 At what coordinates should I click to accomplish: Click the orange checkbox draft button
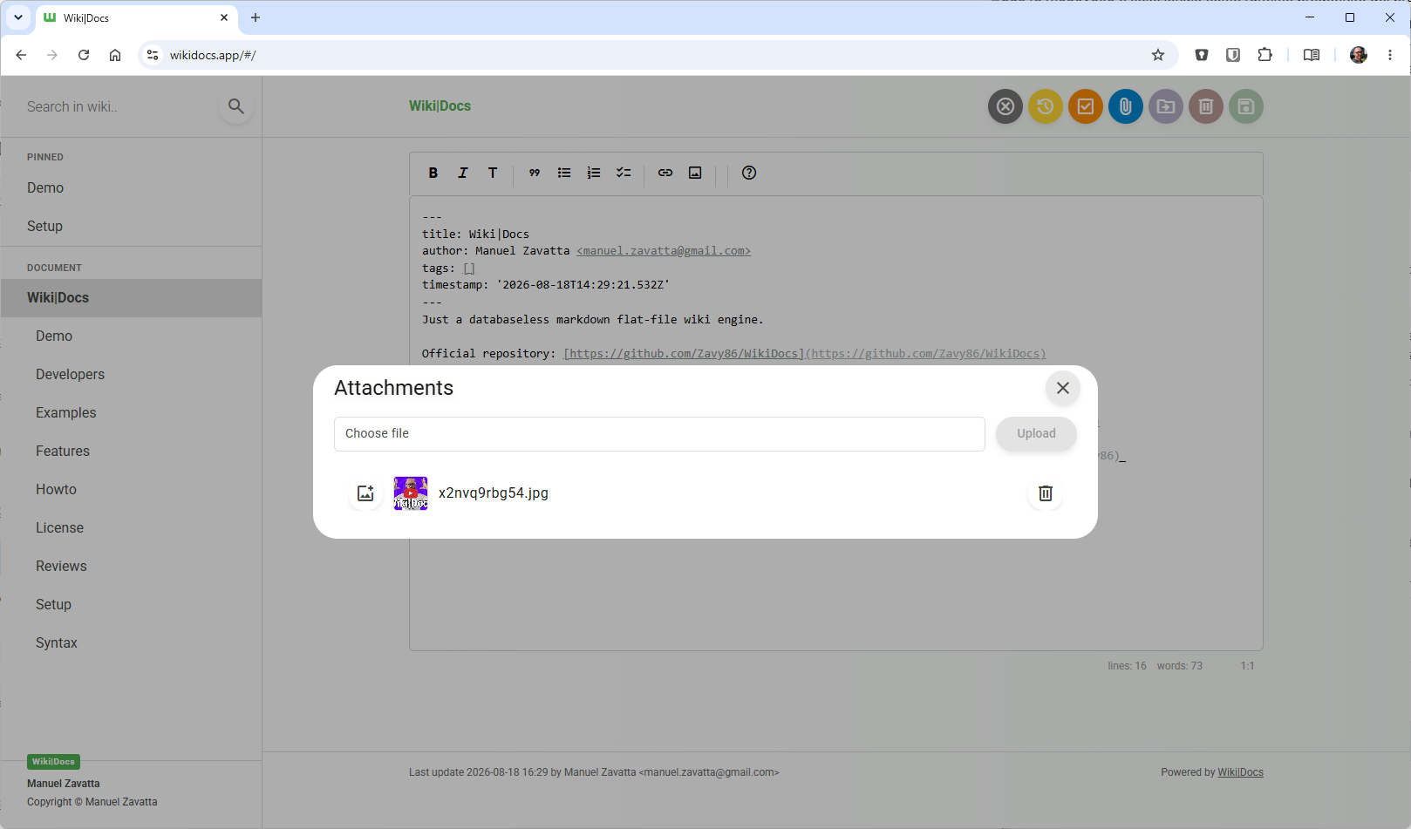[x=1086, y=106]
